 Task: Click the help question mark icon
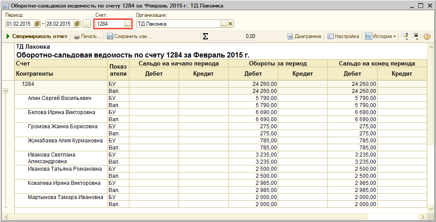pyautogui.click(x=427, y=36)
